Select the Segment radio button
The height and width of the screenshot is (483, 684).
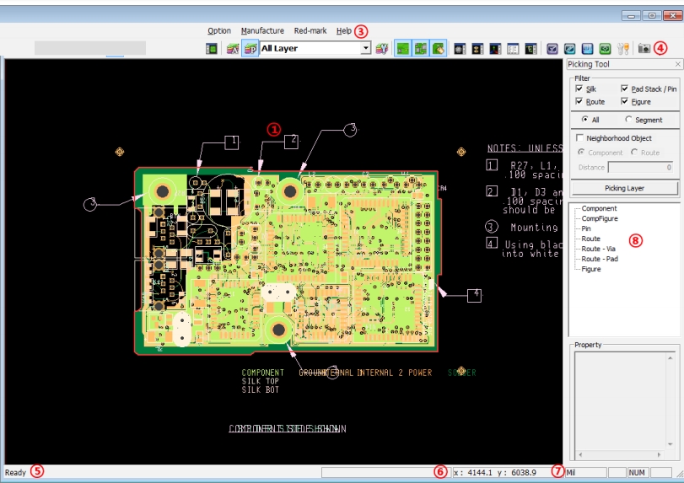pyautogui.click(x=628, y=120)
